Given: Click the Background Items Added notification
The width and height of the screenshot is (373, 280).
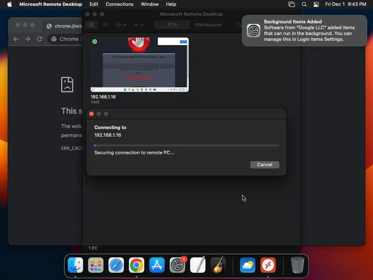Looking at the screenshot, I should click(x=304, y=31).
